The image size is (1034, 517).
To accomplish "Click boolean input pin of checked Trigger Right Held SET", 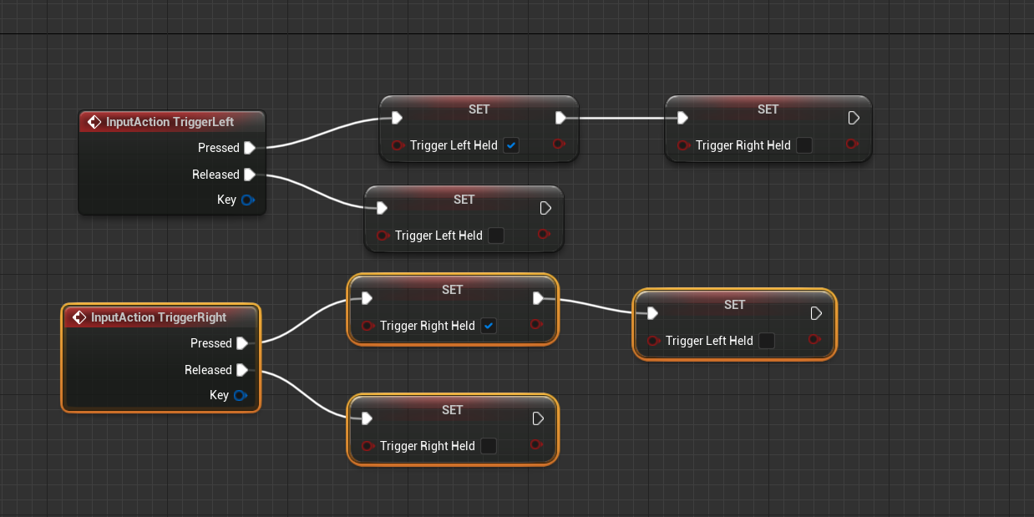I will pyautogui.click(x=368, y=325).
